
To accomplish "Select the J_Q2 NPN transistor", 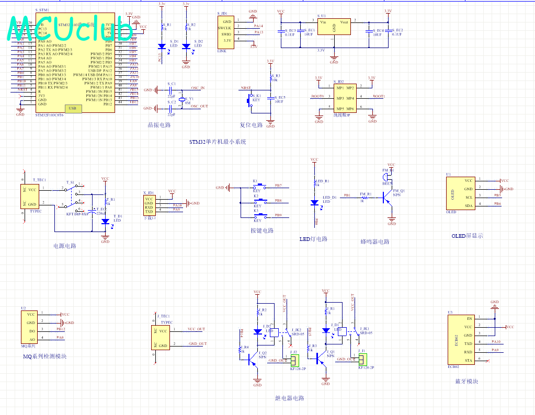I will click(253, 359).
